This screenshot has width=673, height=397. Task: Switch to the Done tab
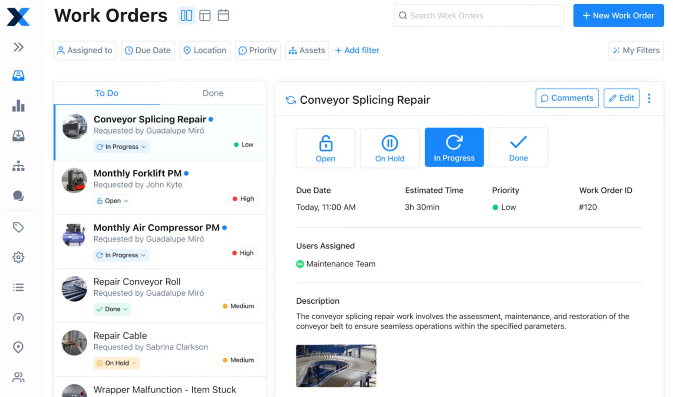(x=213, y=93)
